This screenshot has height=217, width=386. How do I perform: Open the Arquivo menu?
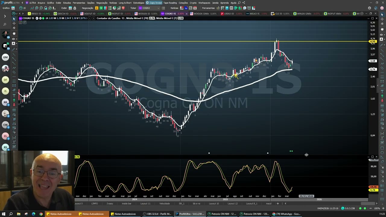tap(41, 3)
